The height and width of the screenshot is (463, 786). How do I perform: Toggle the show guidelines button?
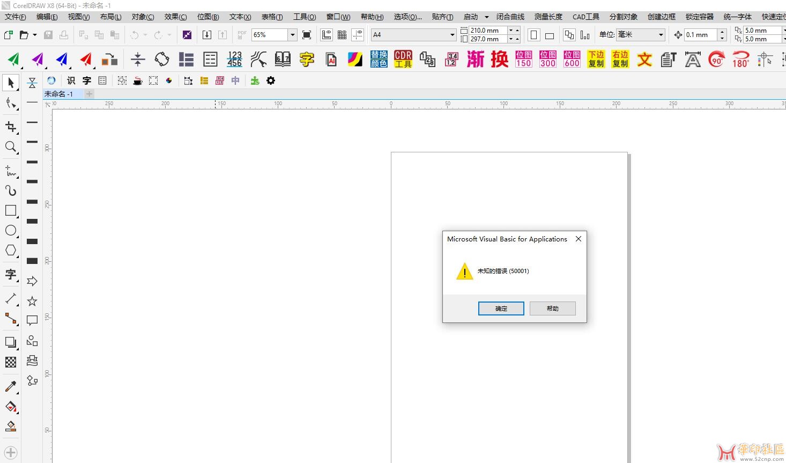358,35
